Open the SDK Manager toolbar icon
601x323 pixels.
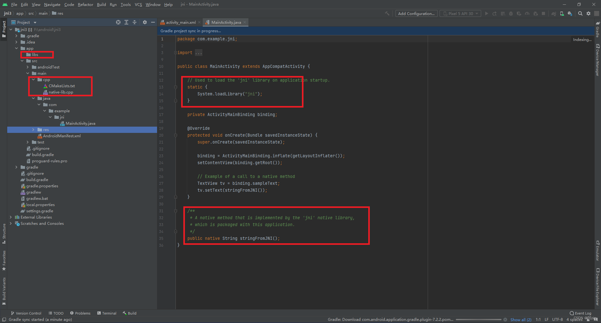coord(570,13)
